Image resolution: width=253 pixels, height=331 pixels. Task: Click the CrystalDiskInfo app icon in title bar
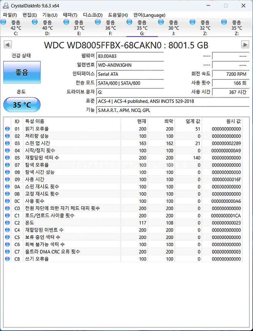(5, 6)
